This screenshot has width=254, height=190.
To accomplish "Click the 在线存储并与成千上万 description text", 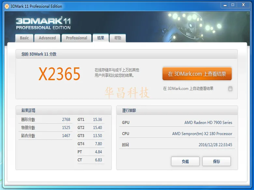I will pos(117,73).
